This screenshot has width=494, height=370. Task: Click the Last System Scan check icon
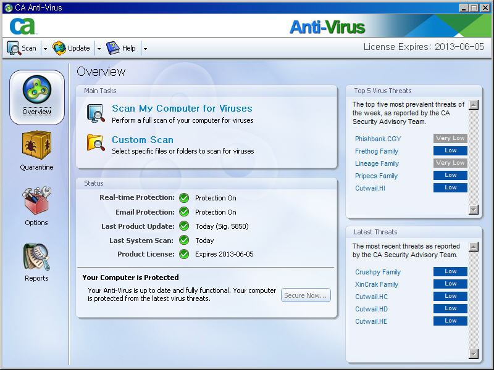pyautogui.click(x=184, y=240)
